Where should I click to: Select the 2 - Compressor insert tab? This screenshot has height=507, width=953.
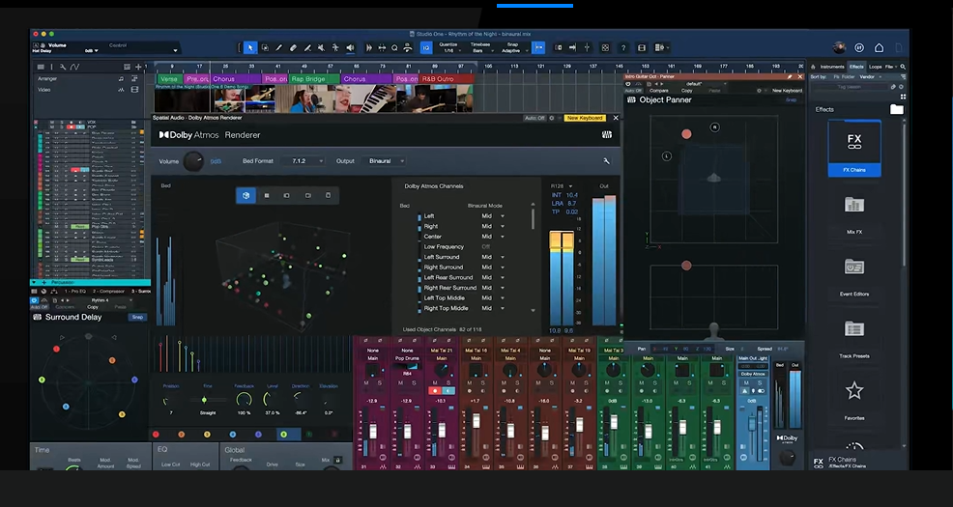coord(109,292)
